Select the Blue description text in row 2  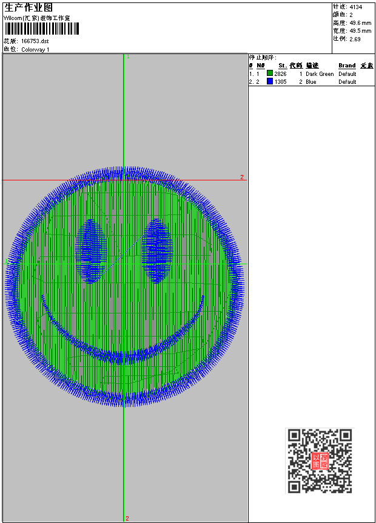[x=311, y=82]
